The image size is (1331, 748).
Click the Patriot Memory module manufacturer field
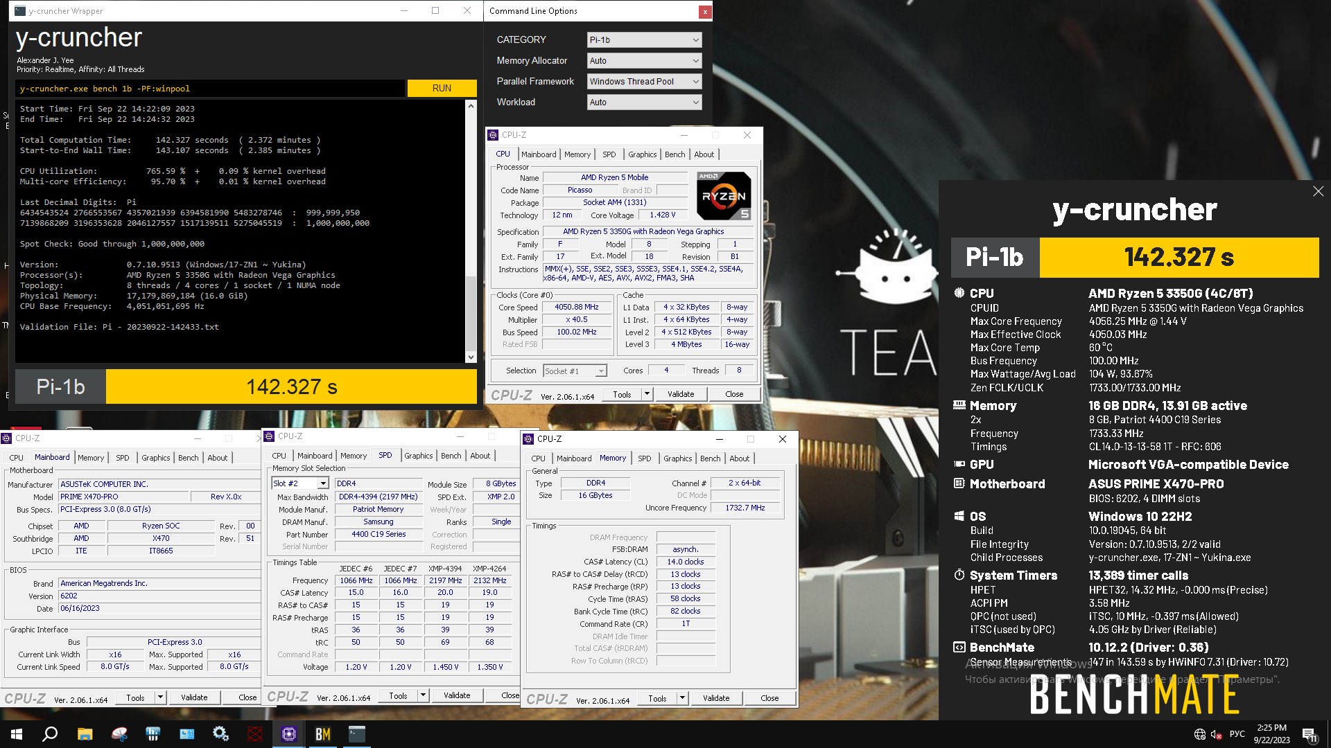(x=378, y=509)
